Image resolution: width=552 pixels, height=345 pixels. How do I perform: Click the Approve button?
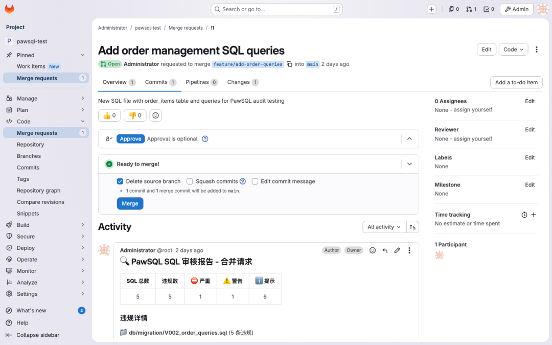[130, 139]
